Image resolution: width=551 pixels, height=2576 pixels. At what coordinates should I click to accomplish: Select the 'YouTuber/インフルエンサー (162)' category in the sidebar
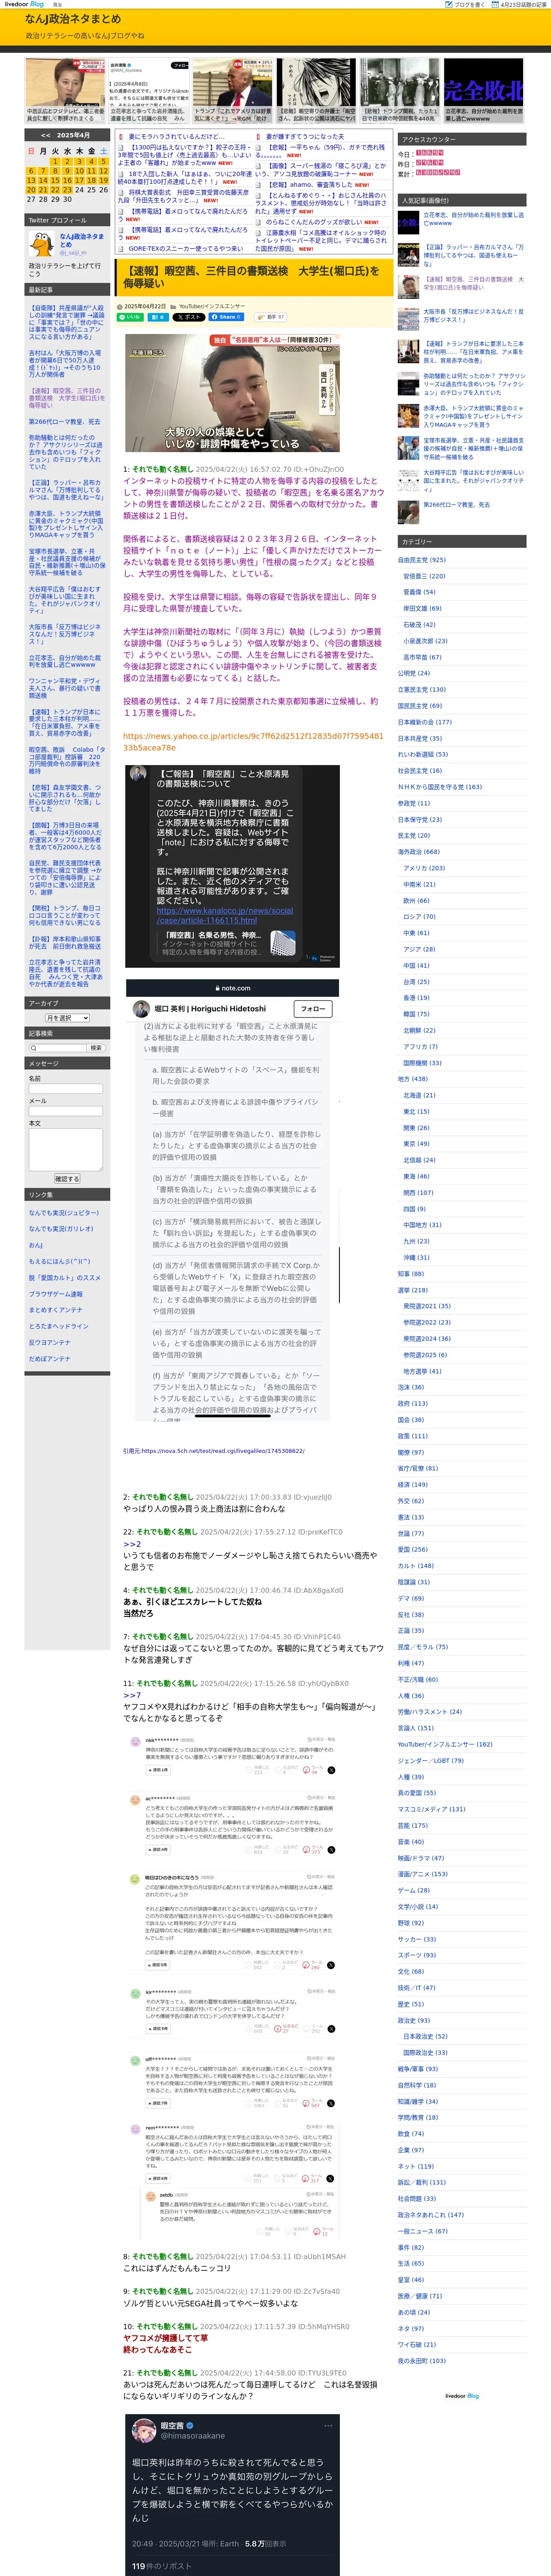[445, 1744]
